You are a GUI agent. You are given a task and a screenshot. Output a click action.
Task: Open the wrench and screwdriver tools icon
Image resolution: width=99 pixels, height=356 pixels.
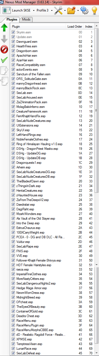(x=59, y=11)
